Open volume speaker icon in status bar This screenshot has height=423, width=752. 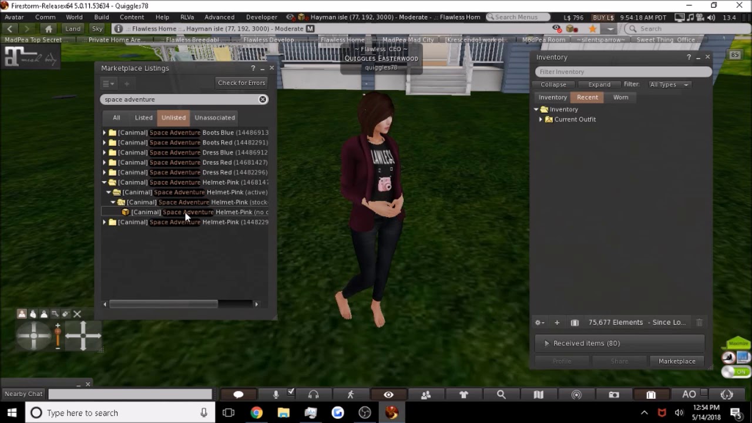click(712, 18)
